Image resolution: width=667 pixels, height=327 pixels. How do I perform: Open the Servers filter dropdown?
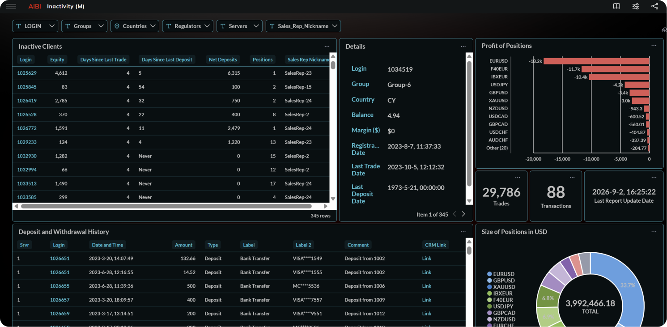point(239,26)
